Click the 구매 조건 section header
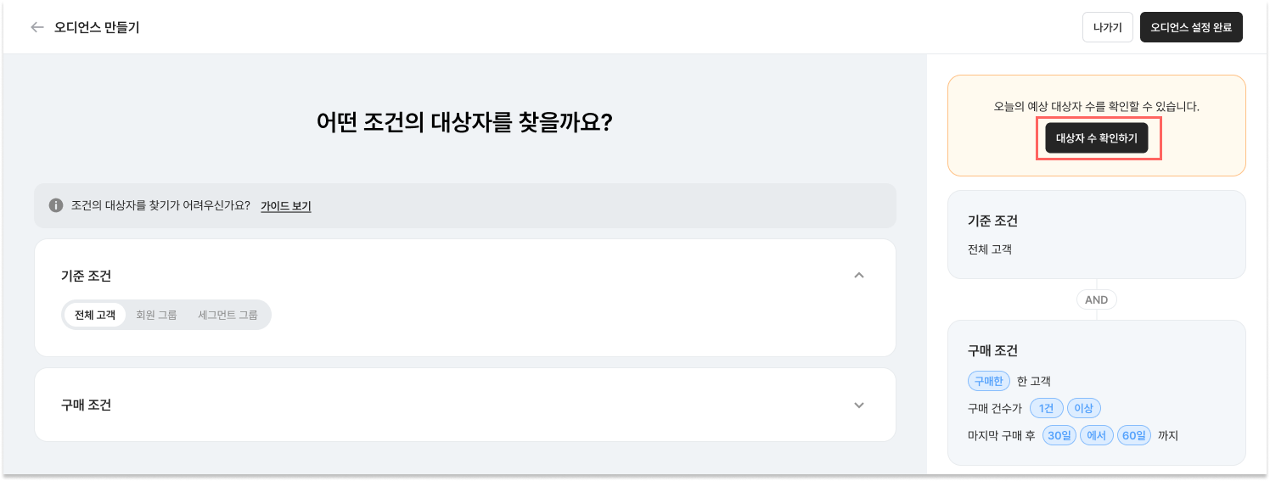Image resolution: width=1270 pixels, height=481 pixels. pyautogui.click(x=86, y=405)
